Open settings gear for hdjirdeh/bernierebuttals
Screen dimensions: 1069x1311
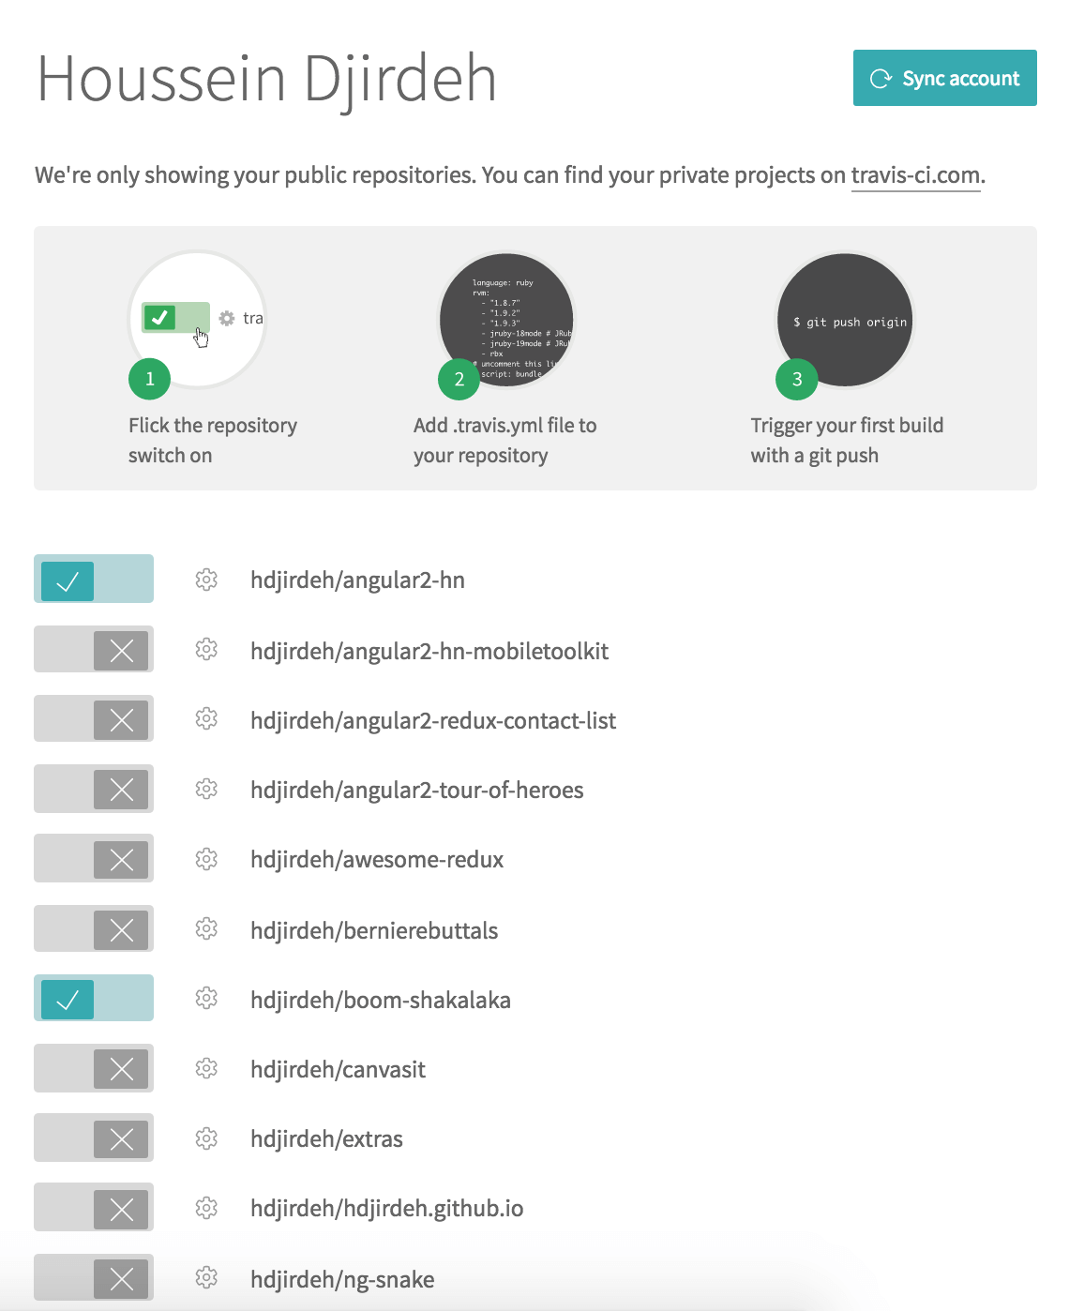(206, 928)
